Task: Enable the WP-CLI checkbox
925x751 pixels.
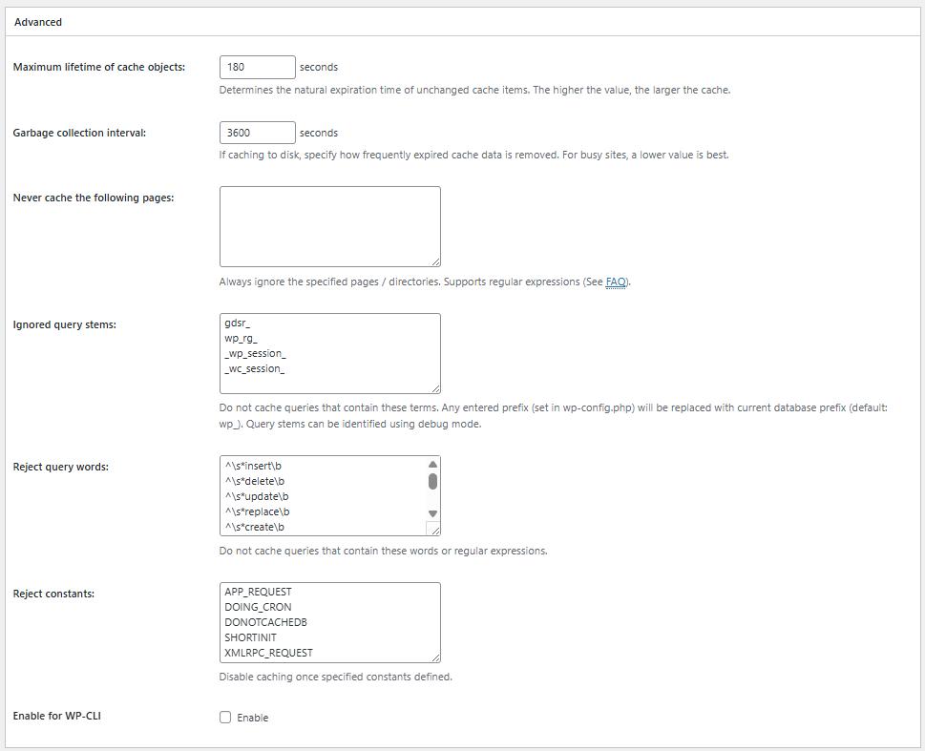Action: 226,718
